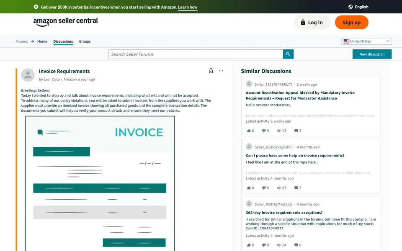The width and height of the screenshot is (402, 251).
Task: Open the United States country dropdown
Action: [x=366, y=41]
